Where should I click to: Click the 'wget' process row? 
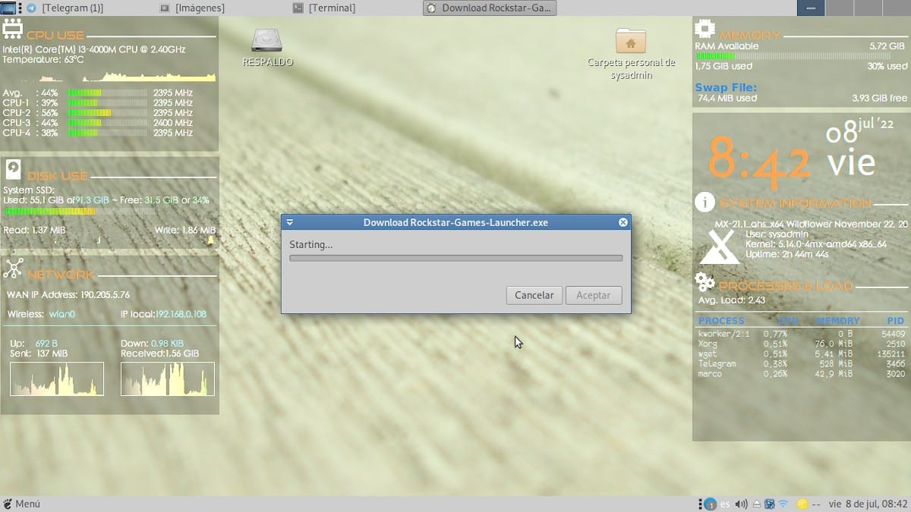(802, 353)
